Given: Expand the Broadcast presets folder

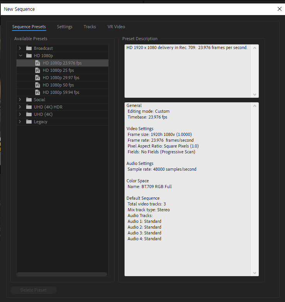Looking at the screenshot, I should click(x=20, y=48).
